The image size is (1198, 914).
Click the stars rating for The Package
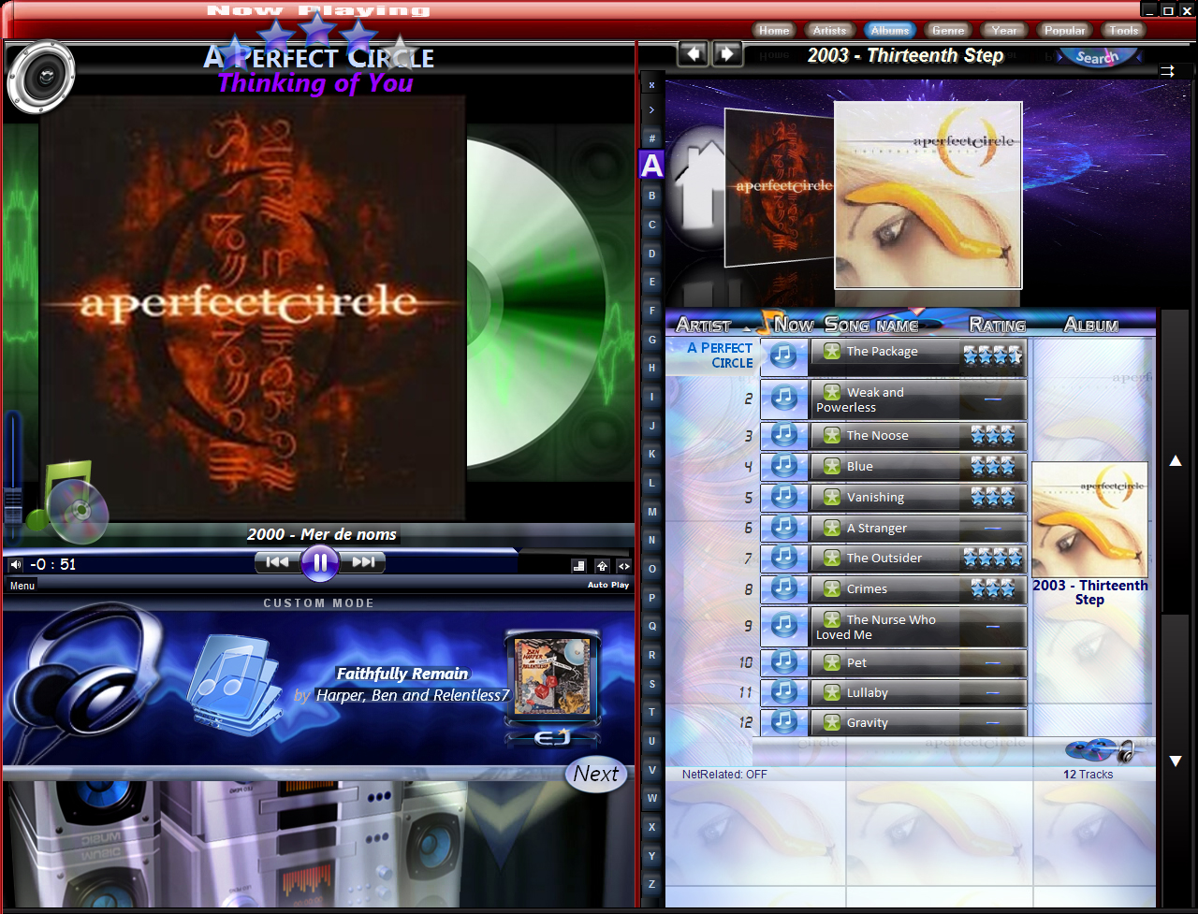(x=993, y=355)
